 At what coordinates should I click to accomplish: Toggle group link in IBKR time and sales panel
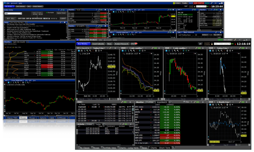125,102
